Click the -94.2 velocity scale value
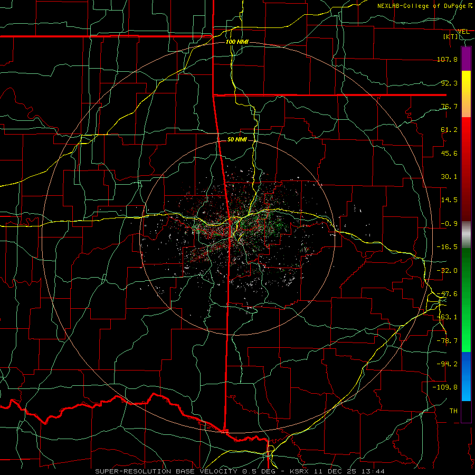 point(447,364)
